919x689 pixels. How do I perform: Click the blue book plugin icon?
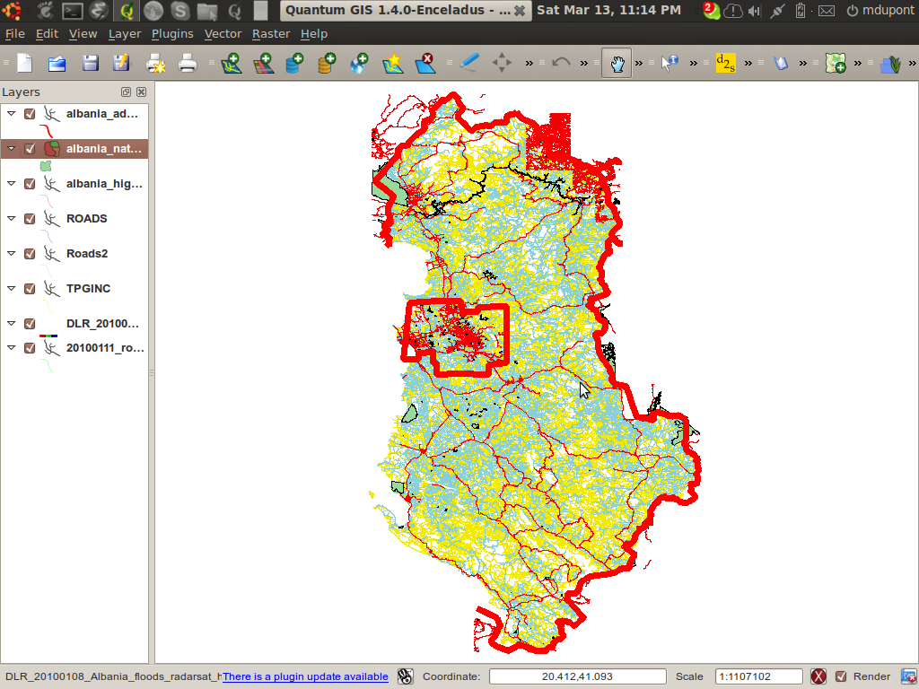(780, 63)
